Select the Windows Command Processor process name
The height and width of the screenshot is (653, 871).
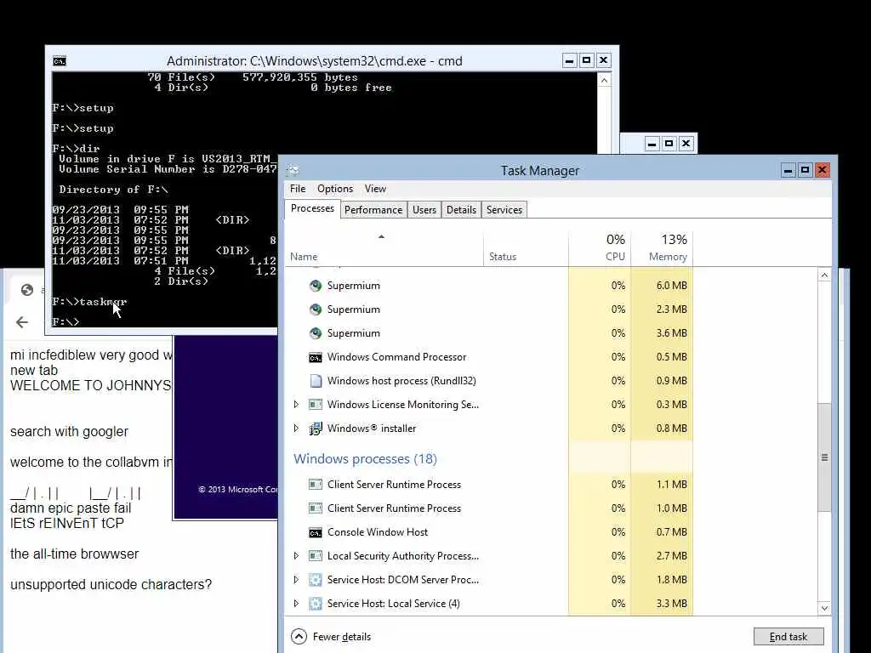(x=396, y=357)
